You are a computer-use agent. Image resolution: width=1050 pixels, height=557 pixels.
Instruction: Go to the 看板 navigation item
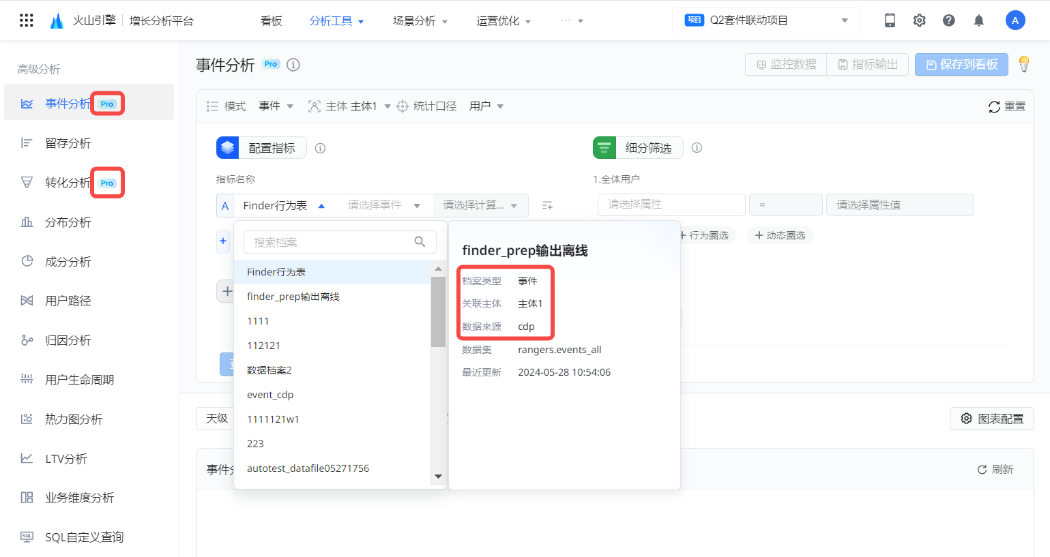tap(272, 21)
